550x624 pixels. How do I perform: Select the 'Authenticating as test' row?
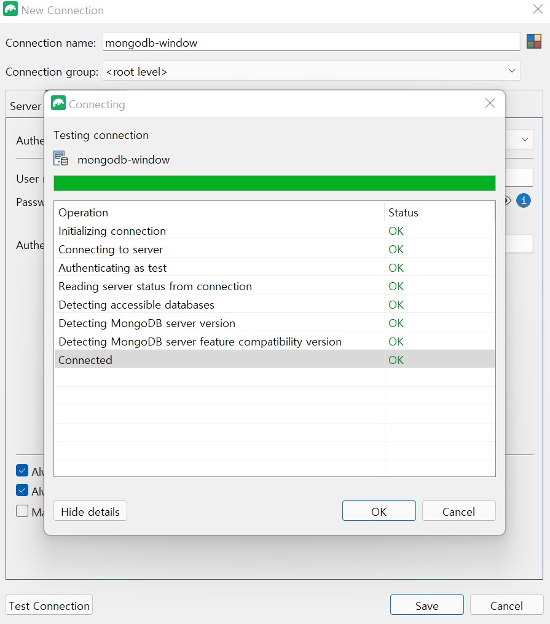[275, 268]
